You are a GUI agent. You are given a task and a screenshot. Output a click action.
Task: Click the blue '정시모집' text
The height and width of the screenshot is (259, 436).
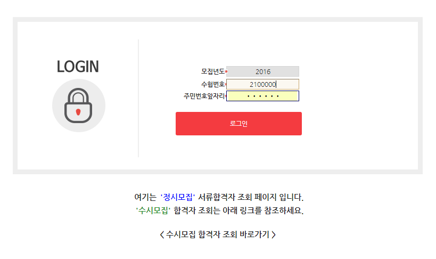point(178,197)
